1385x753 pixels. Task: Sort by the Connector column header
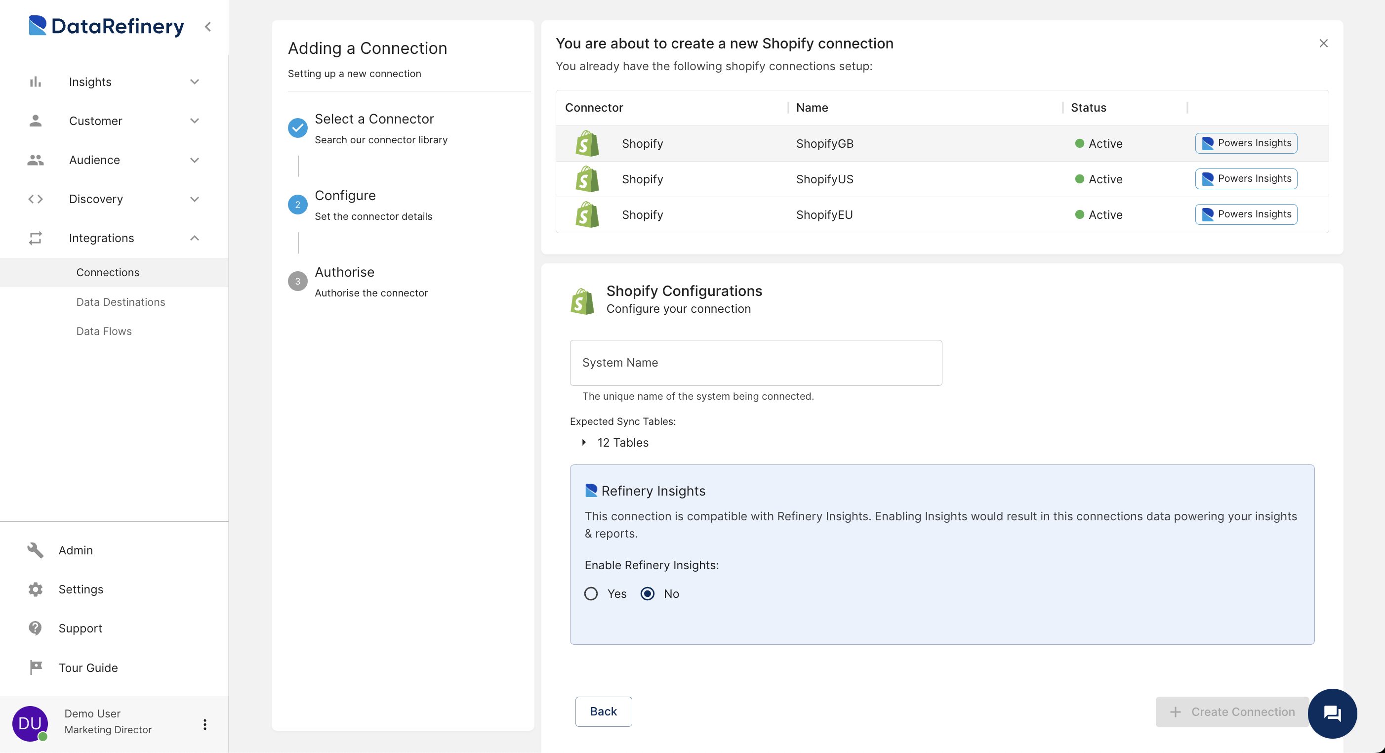tap(594, 108)
